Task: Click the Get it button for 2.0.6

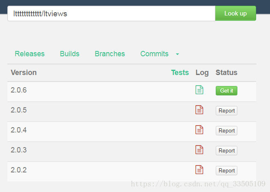Action: tap(226, 90)
